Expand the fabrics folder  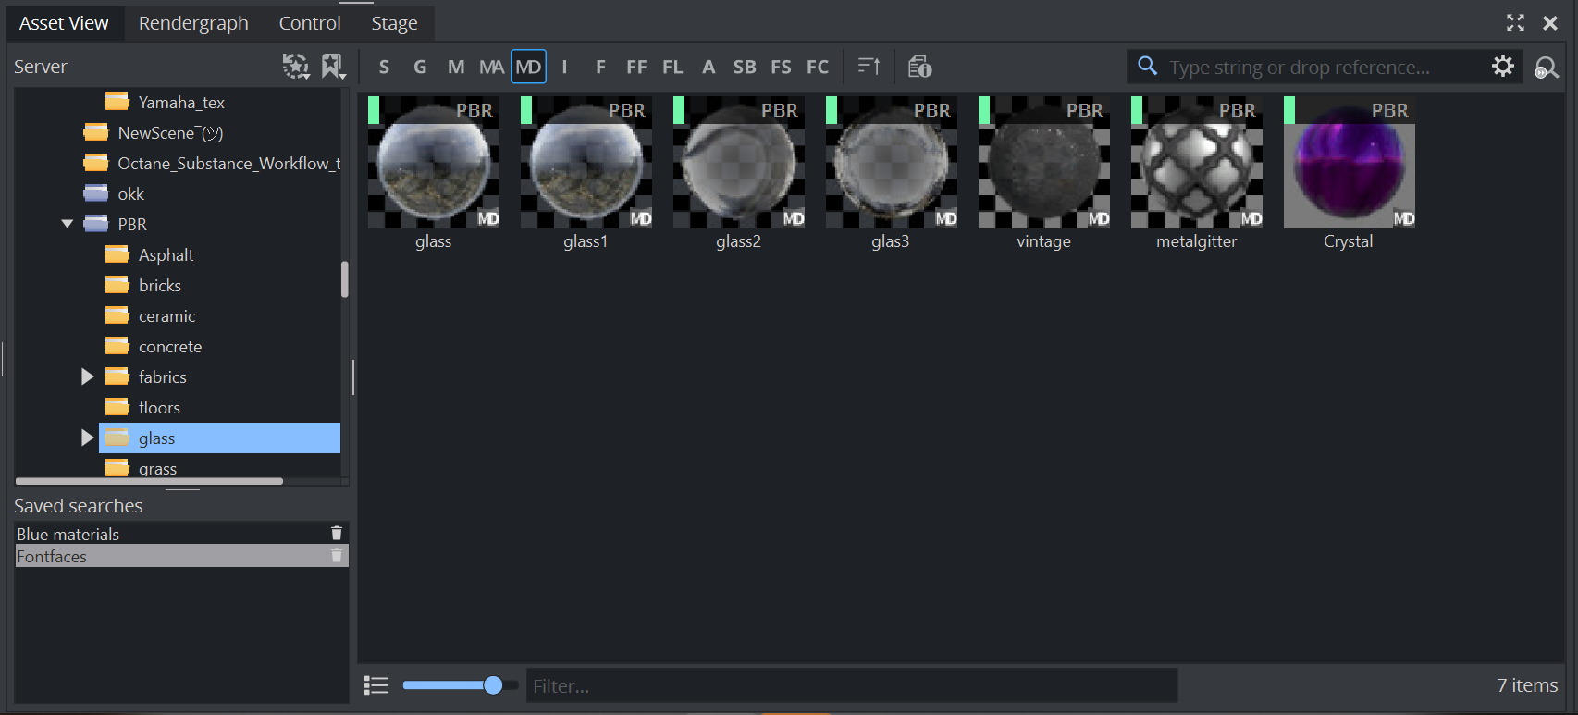(x=87, y=376)
